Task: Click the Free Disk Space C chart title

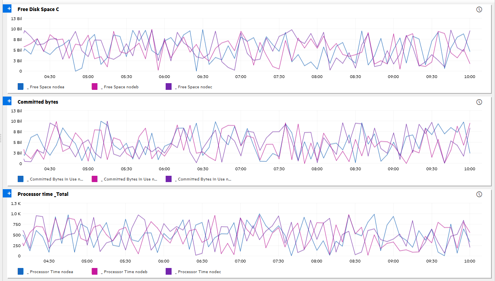Action: [38, 9]
